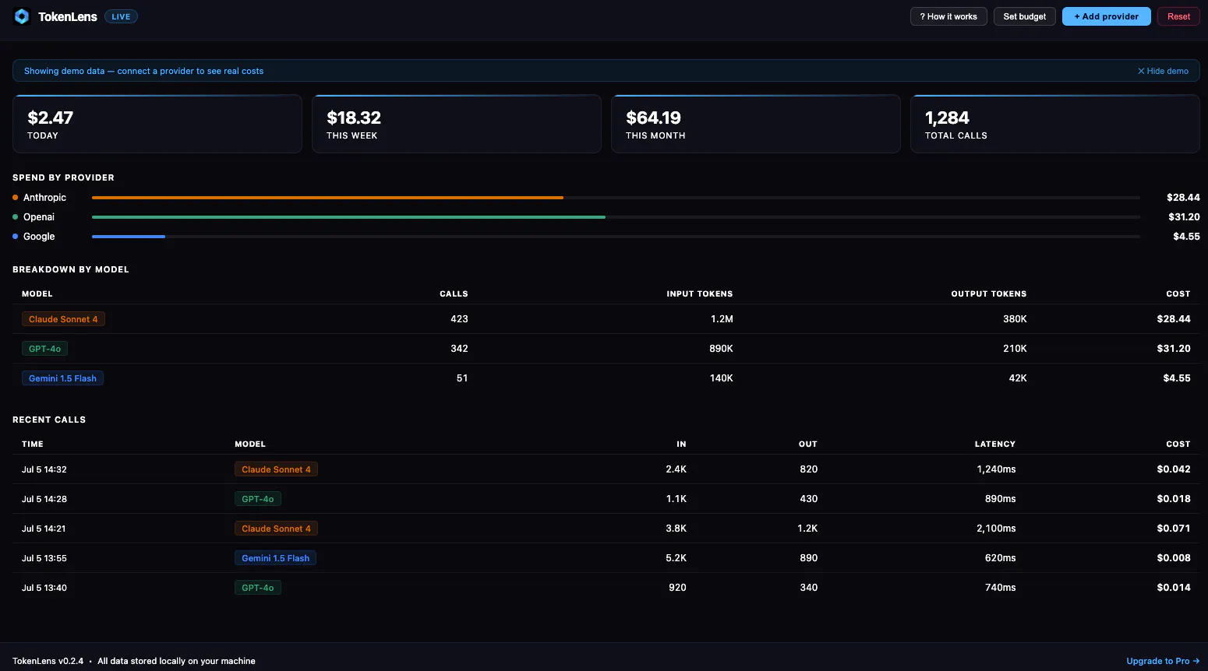Click the Gemini 1.5 Flash badge in Breakdown by Model
The image size is (1208, 671).
coord(62,378)
